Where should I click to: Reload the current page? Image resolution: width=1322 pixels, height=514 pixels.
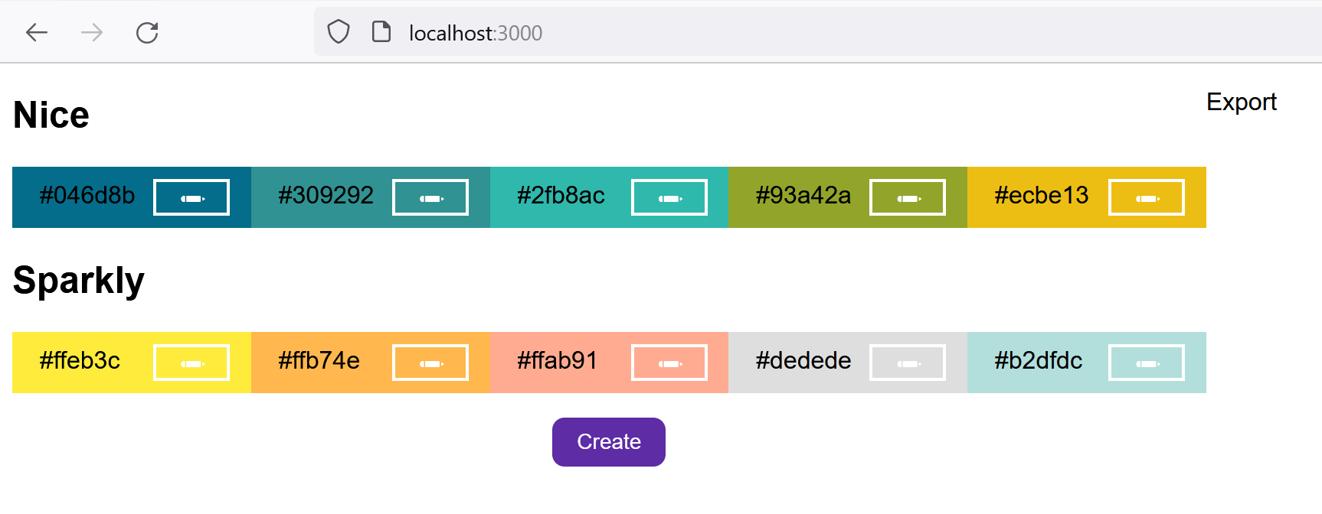147,32
